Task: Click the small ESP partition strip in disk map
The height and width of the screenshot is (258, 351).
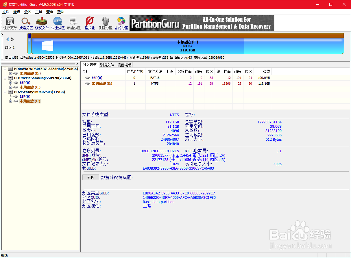Action: [x=29, y=44]
